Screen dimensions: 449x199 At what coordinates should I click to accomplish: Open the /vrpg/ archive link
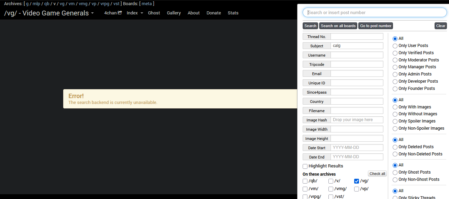point(105,4)
